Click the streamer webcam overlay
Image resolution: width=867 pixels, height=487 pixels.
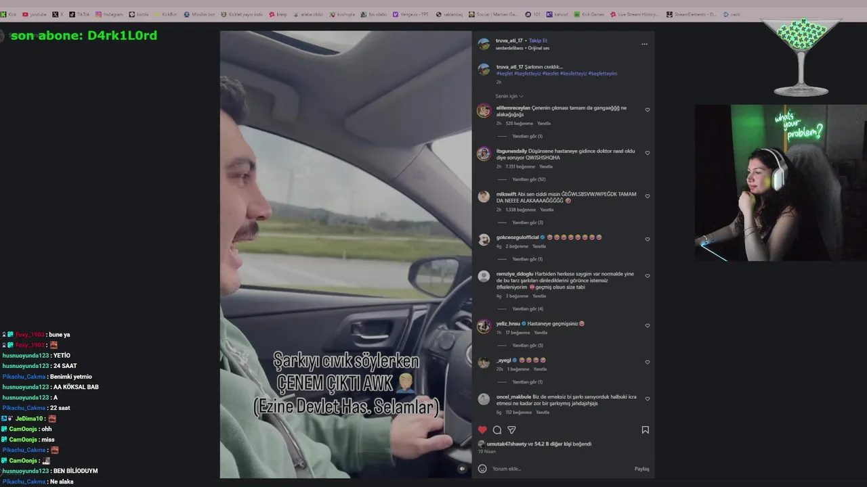pyautogui.click(x=780, y=183)
